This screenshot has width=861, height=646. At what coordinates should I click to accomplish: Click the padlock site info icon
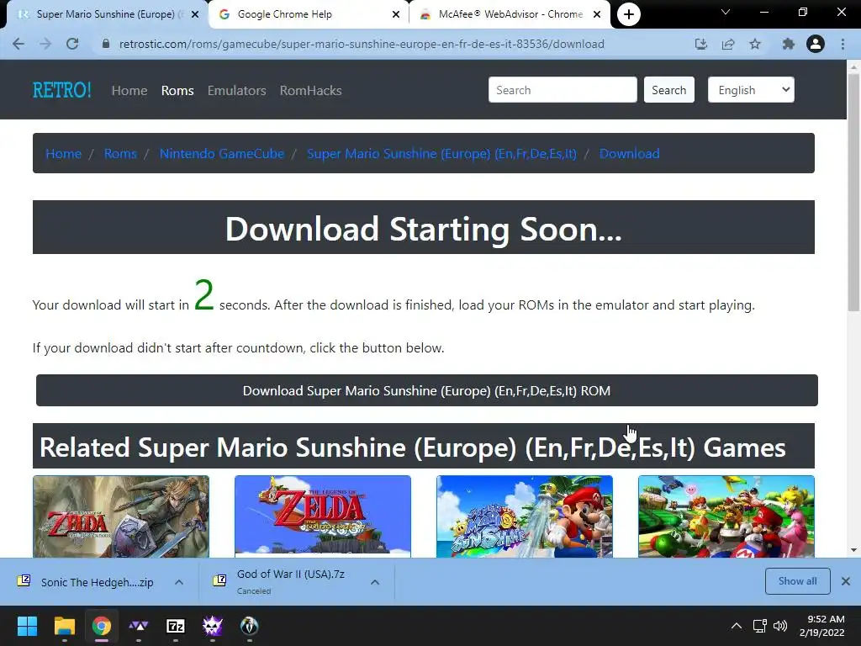click(x=106, y=44)
